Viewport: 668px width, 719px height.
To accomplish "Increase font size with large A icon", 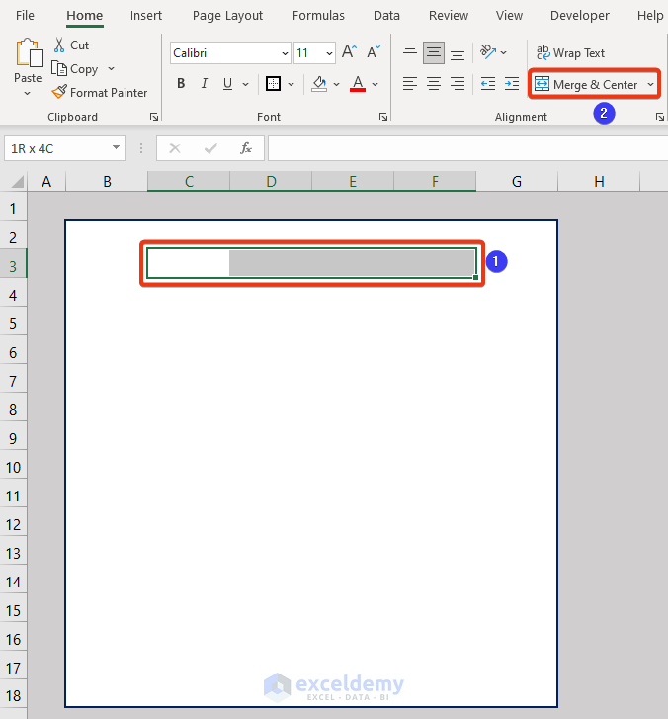I will 349,51.
